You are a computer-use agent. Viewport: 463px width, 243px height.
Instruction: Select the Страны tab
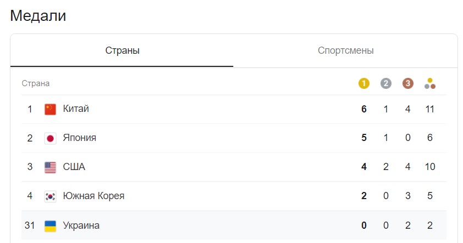point(122,50)
